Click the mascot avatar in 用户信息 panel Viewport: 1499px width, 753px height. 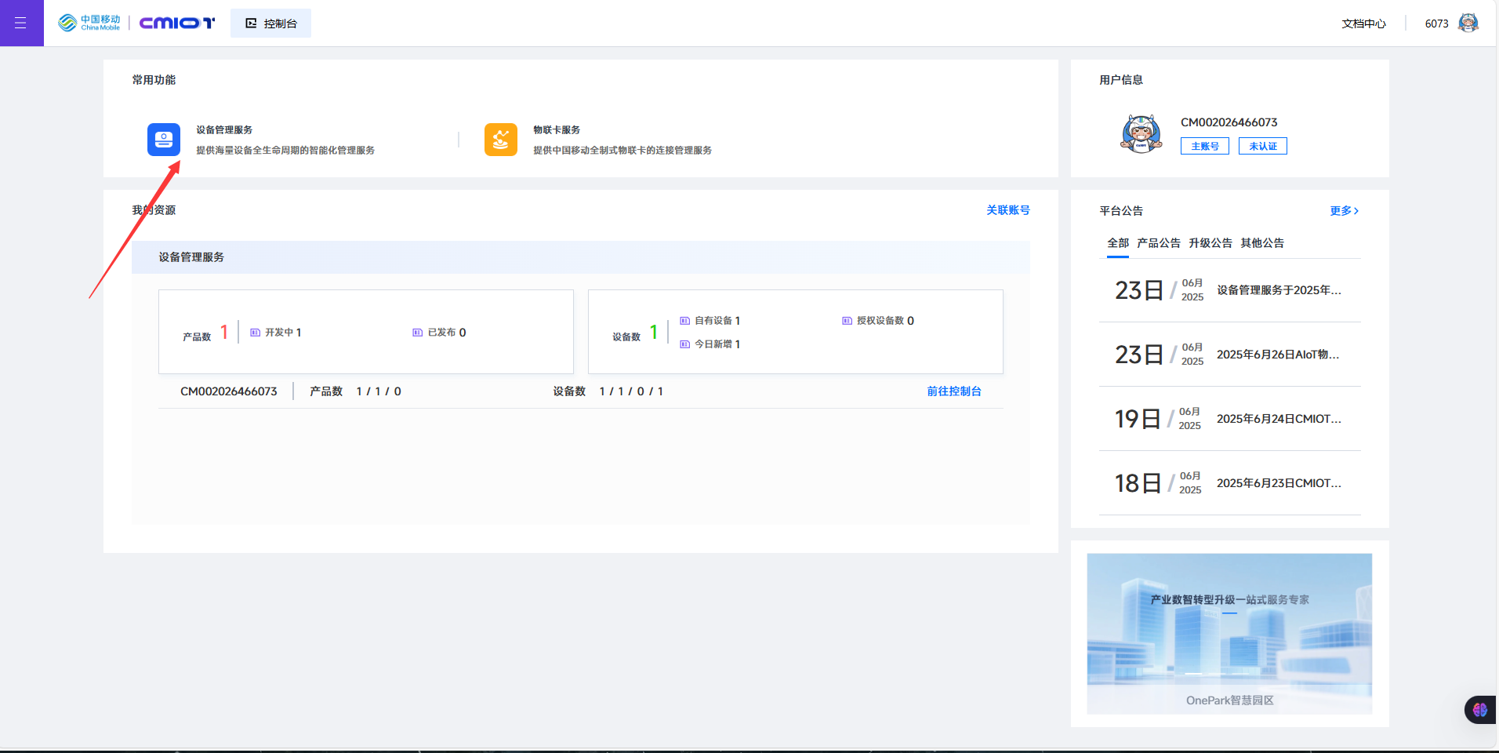pos(1141,133)
